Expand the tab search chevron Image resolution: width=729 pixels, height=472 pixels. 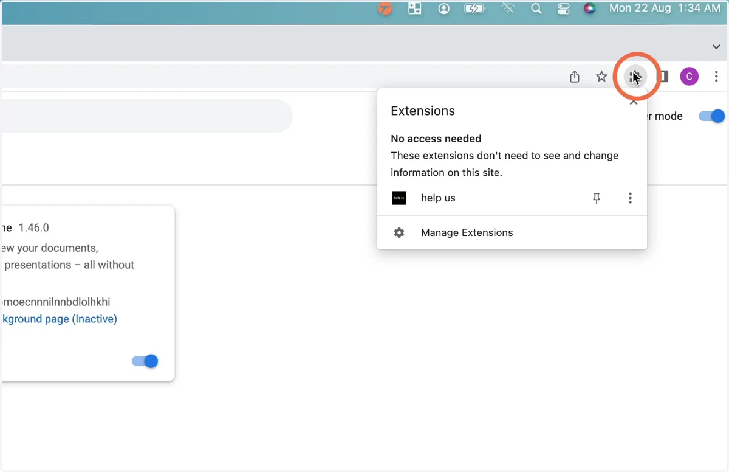(716, 47)
